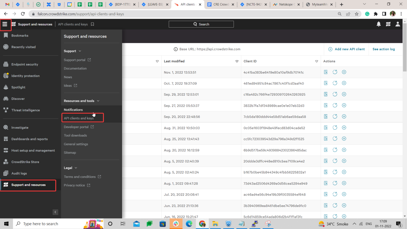
Task: Click Add new API client
Action: pyautogui.click(x=346, y=49)
